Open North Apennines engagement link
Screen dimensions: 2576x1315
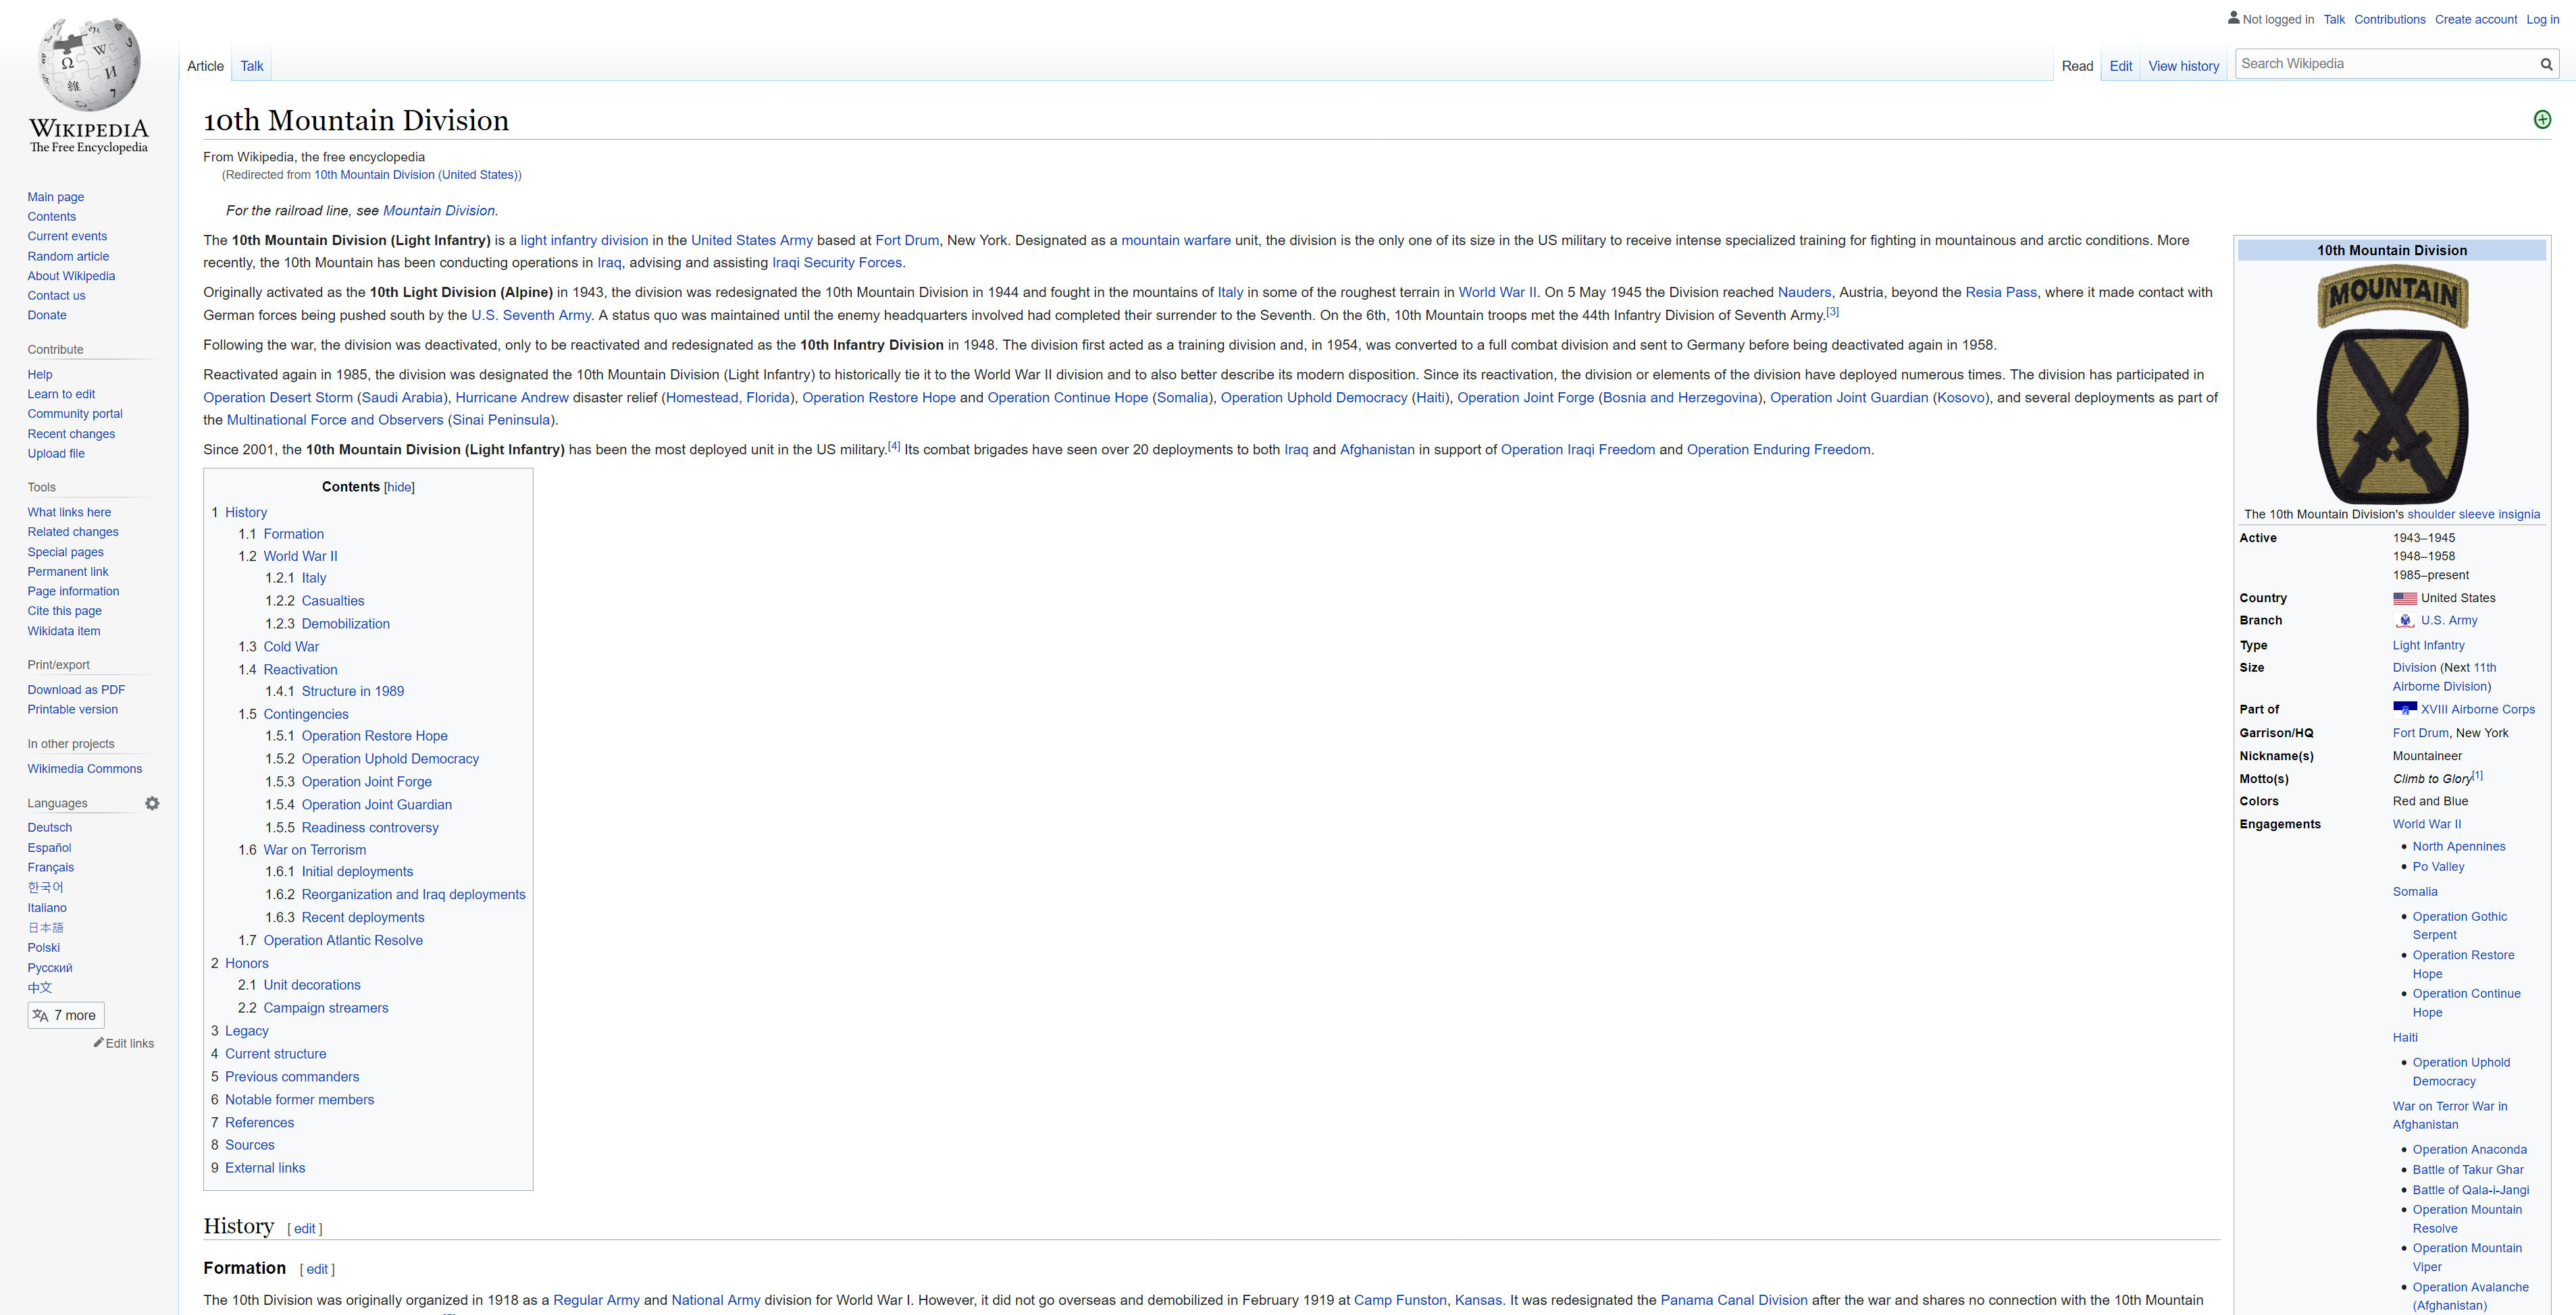(2459, 847)
